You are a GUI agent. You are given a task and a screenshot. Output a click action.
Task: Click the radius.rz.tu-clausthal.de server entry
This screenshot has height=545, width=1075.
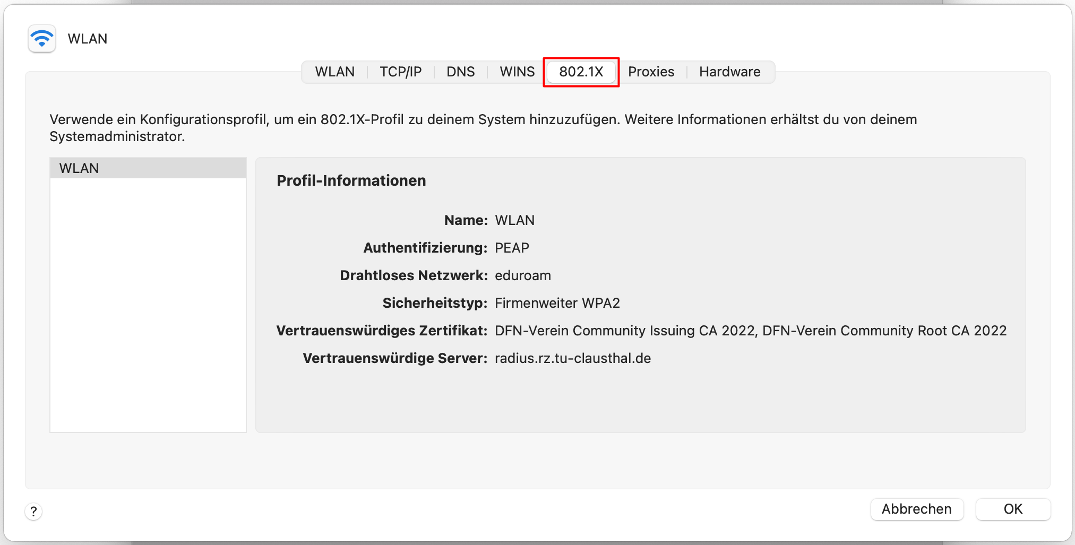[x=572, y=358]
